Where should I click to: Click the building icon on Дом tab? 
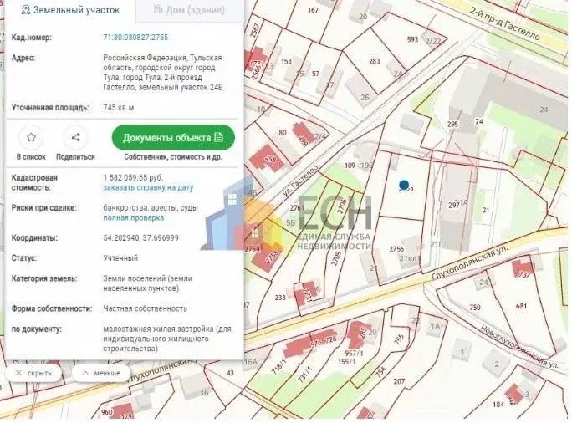(158, 10)
